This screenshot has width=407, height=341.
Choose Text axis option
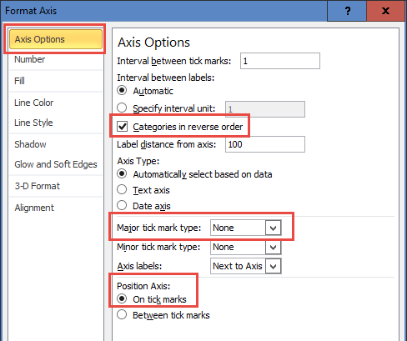click(122, 189)
